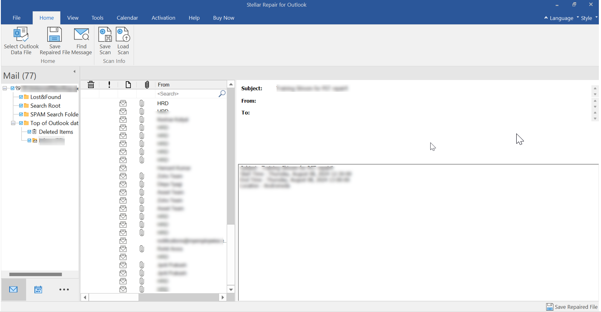Screen dimensions: 601x312
Task: Collapse the Top of Outlook data tree node
Action: click(x=13, y=123)
